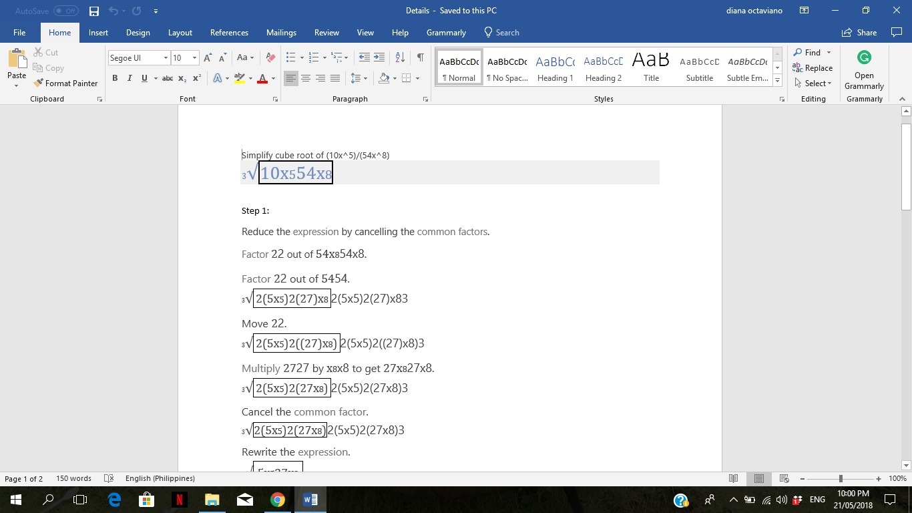
Task: Click the Clear All Formatting icon
Action: pos(270,58)
